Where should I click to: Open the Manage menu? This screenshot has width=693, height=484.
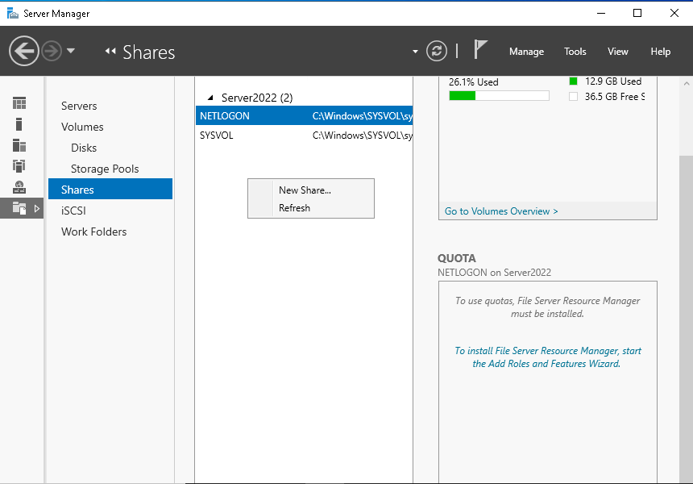click(x=526, y=52)
